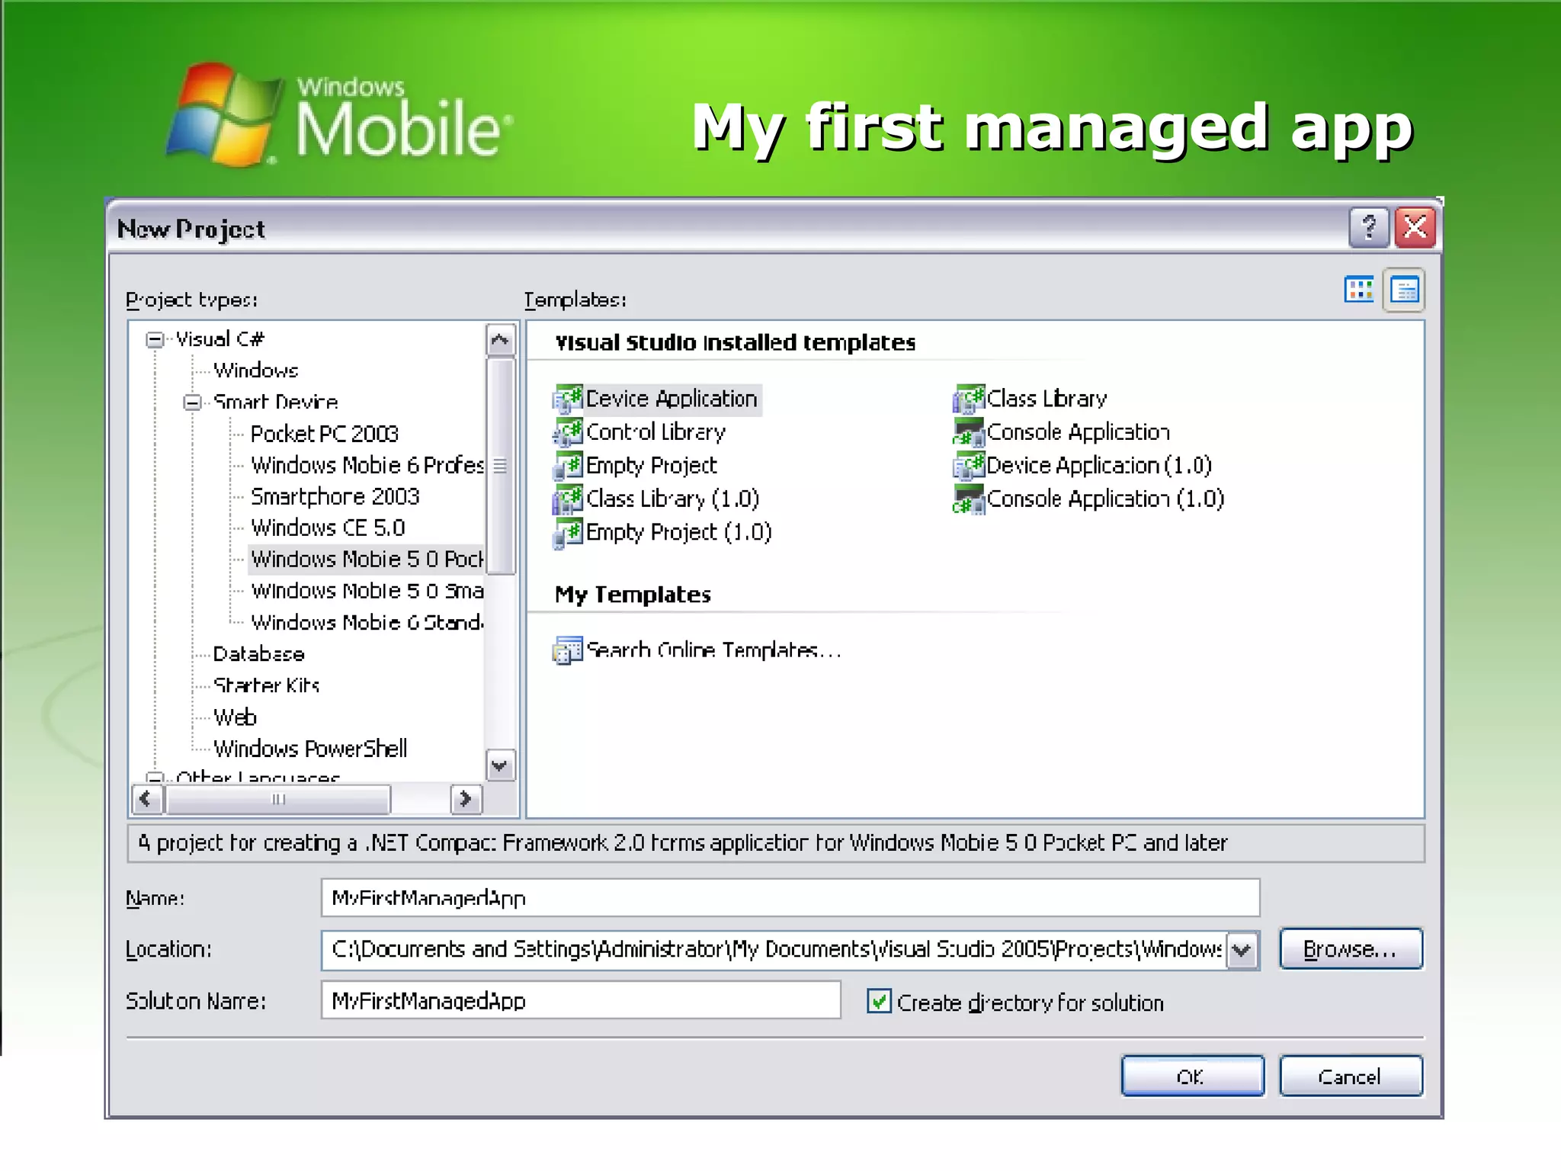Image resolution: width=1561 pixels, height=1171 pixels.
Task: Click the Name input field
Action: pyautogui.click(x=790, y=897)
